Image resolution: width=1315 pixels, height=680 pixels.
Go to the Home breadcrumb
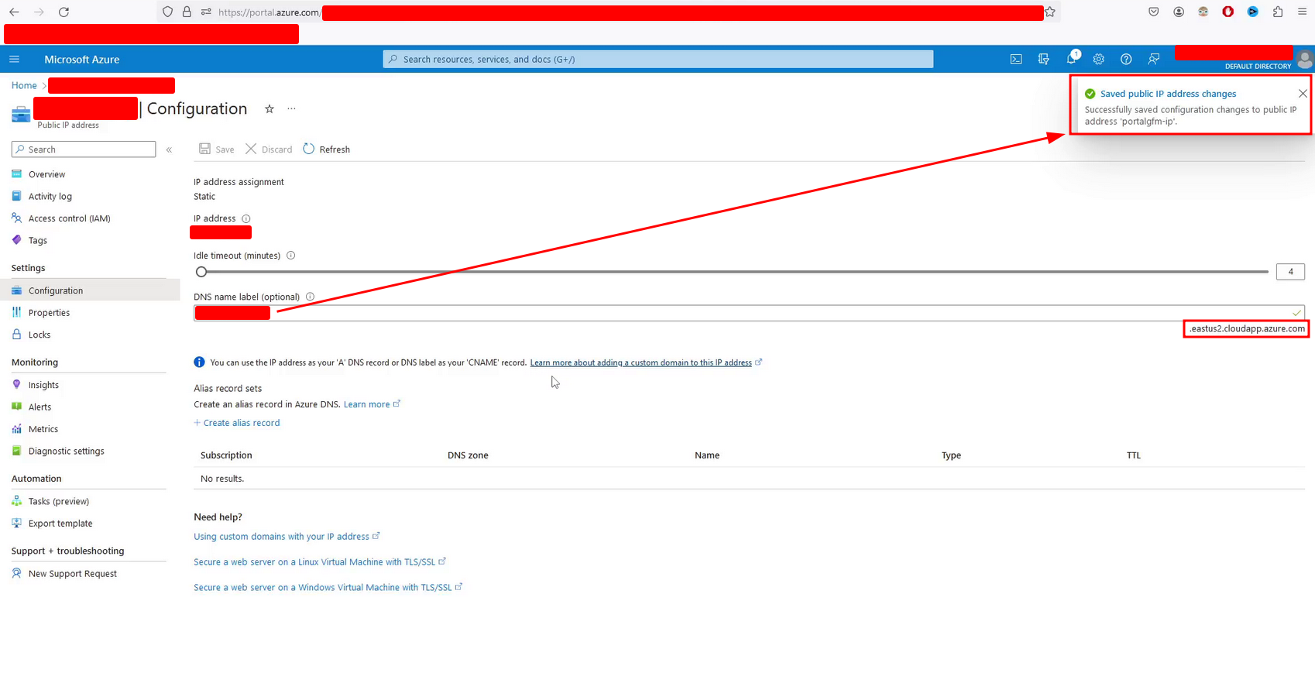[x=24, y=85]
